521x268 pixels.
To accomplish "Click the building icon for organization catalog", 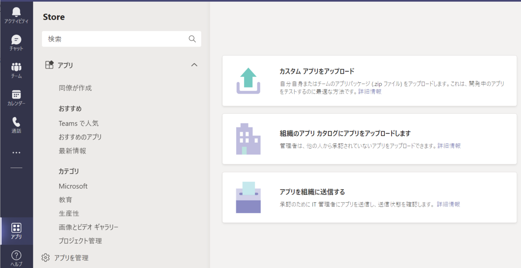I will pyautogui.click(x=248, y=139).
